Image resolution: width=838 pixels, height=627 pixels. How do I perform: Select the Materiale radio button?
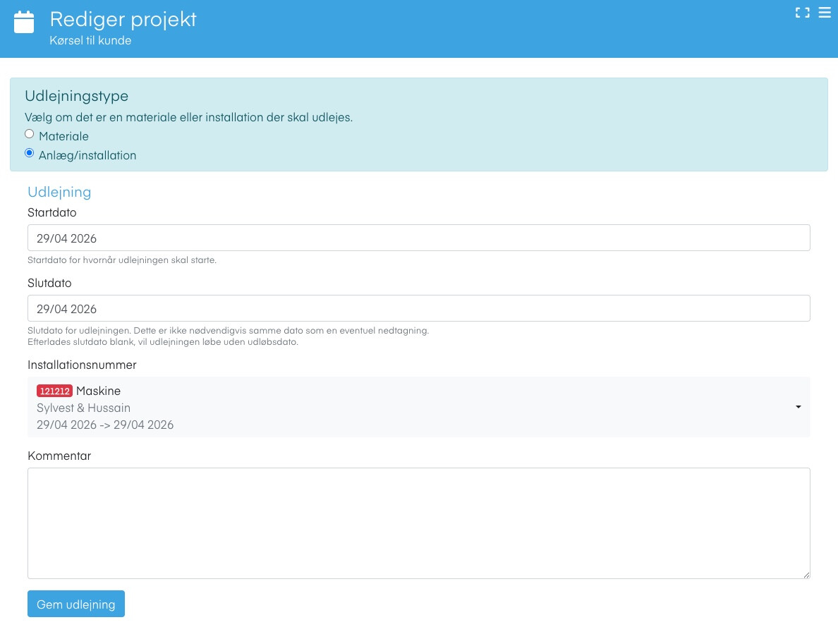(x=30, y=133)
